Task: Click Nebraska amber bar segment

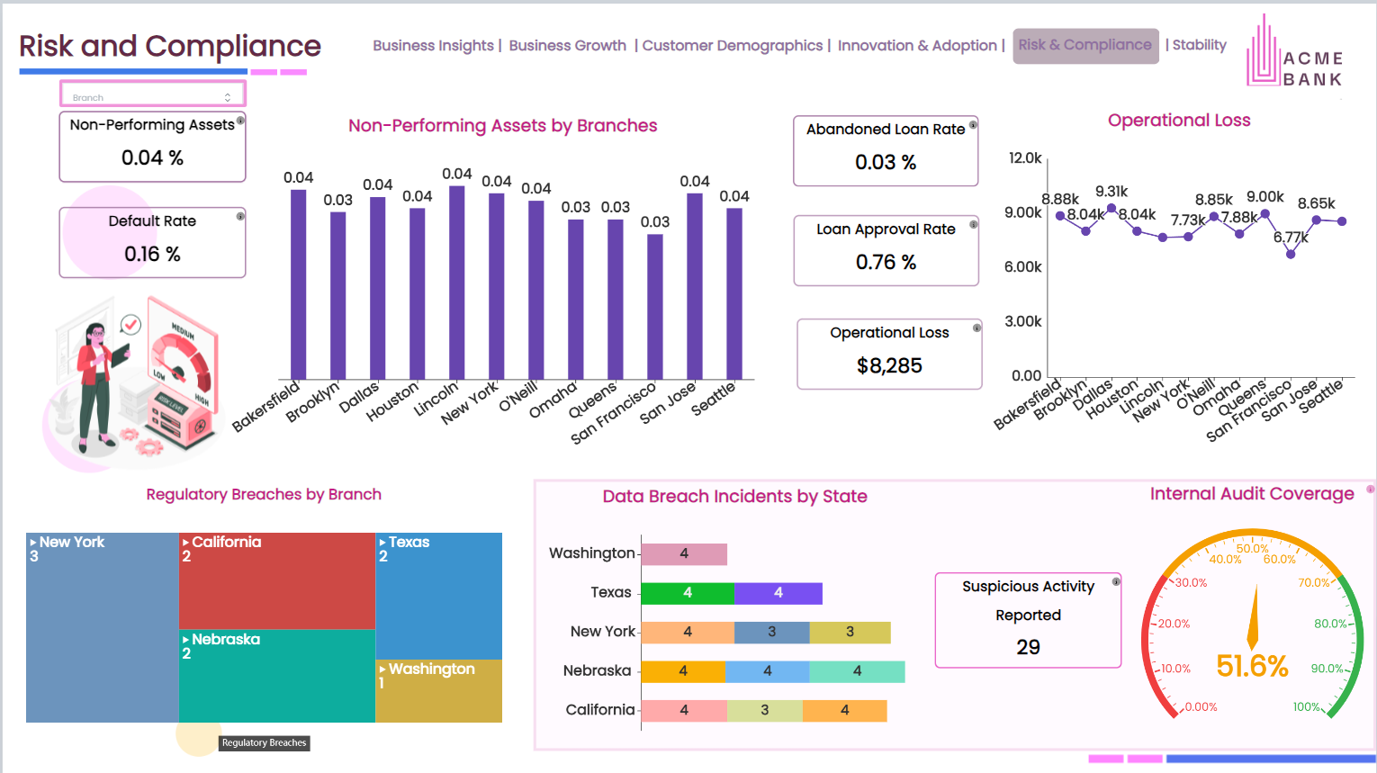Action: click(683, 671)
